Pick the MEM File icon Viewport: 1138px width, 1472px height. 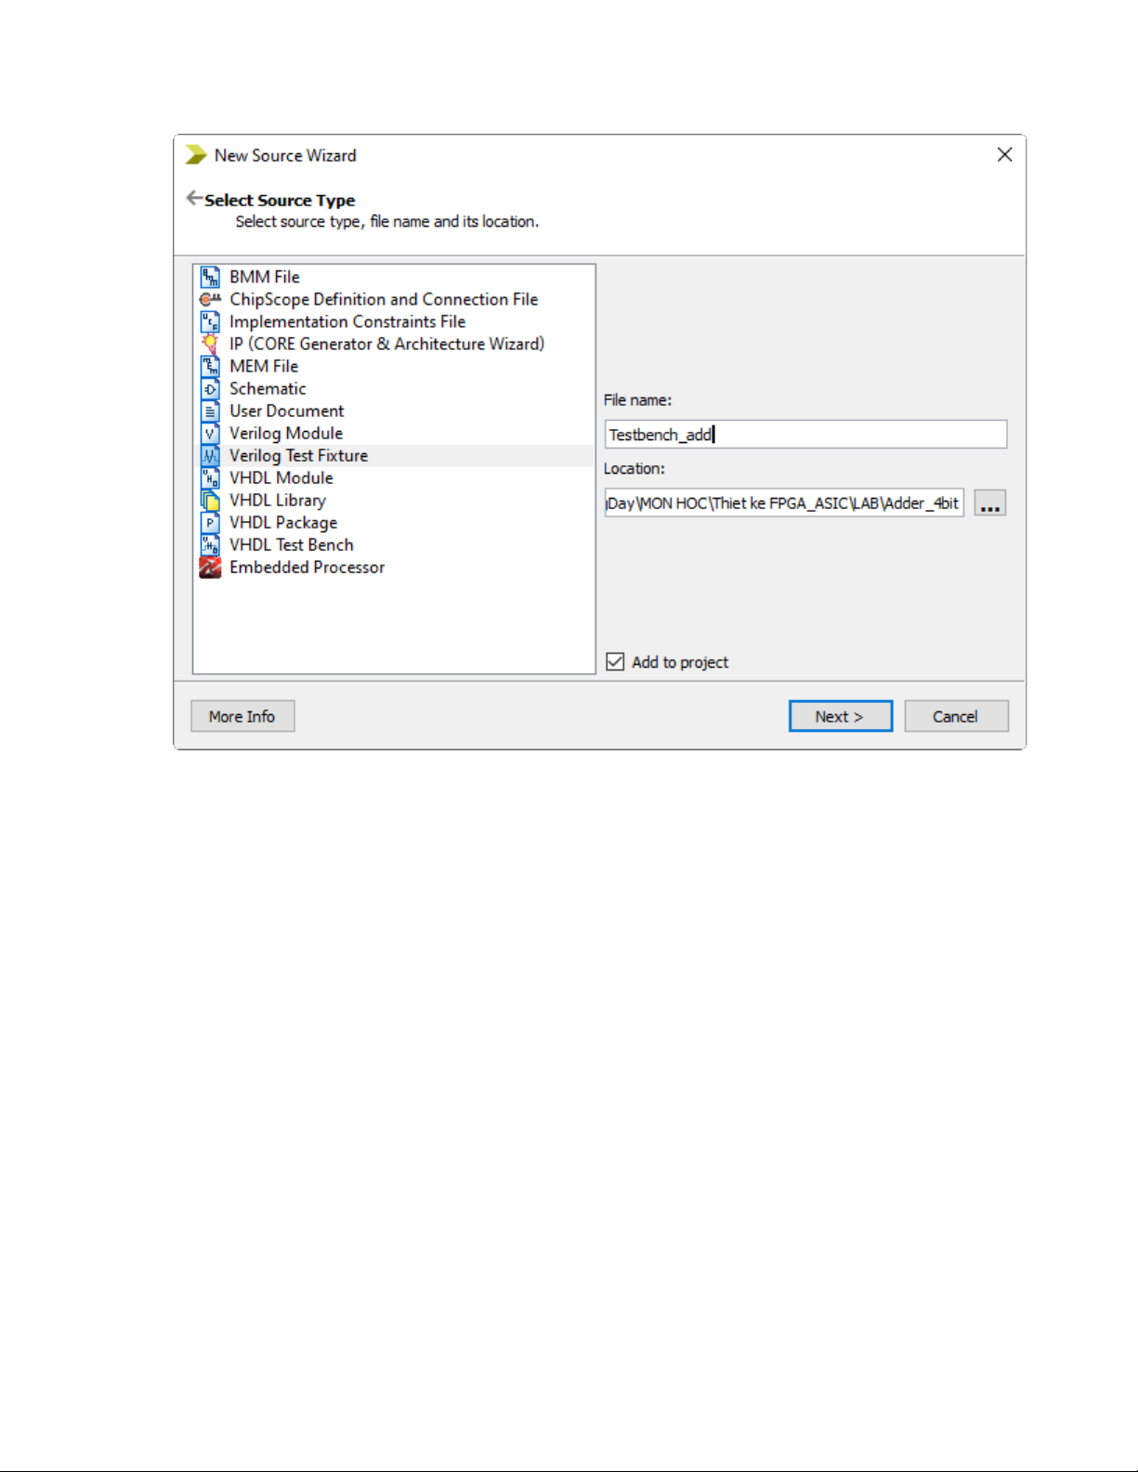[x=211, y=366]
